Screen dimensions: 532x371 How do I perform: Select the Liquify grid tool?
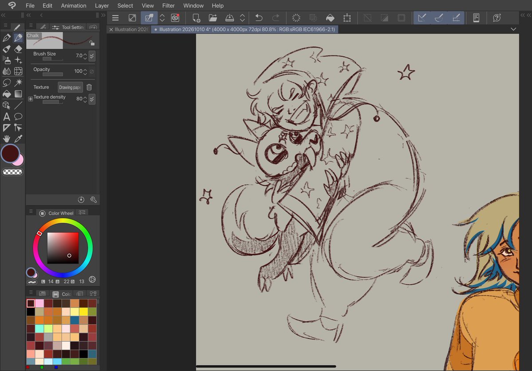pyautogui.click(x=18, y=71)
